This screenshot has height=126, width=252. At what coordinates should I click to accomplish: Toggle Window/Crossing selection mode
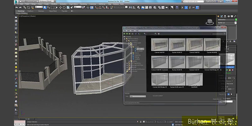coord(56,7)
